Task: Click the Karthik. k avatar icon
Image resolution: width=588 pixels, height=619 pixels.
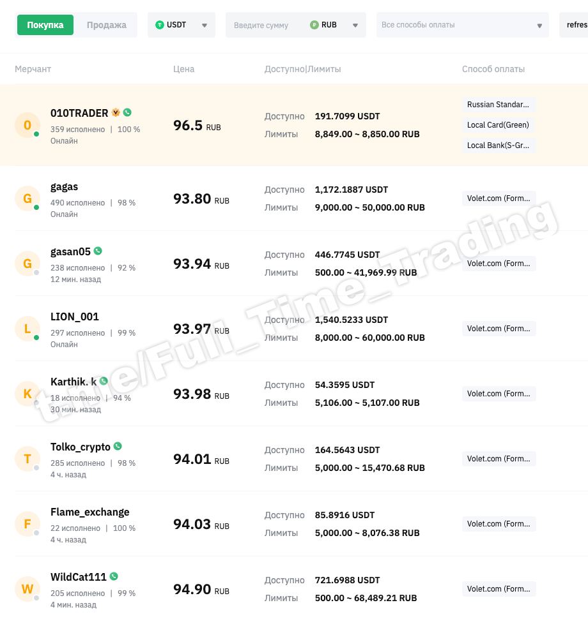Action: [x=27, y=394]
